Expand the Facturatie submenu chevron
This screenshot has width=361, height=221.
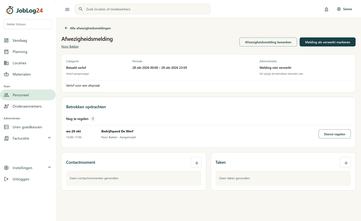click(49, 138)
